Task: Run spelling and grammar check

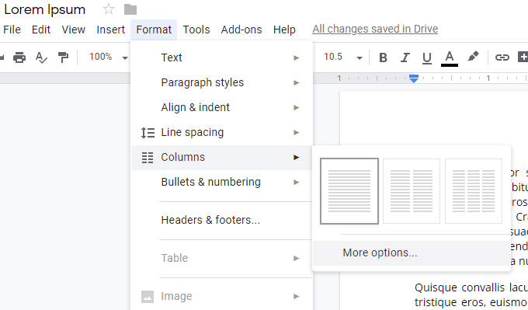Action: 41,57
